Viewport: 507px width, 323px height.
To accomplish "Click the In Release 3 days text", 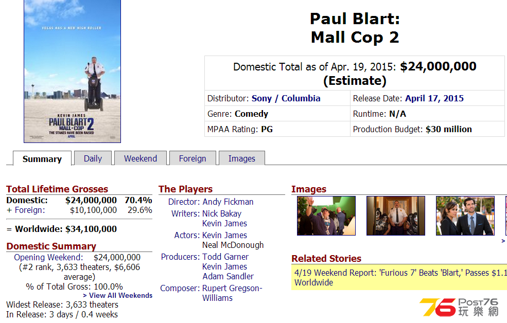I will coord(62,314).
